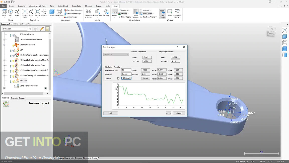
Task: Click the move-up arrow in sequence tree toolbar
Action: (x=30, y=29)
